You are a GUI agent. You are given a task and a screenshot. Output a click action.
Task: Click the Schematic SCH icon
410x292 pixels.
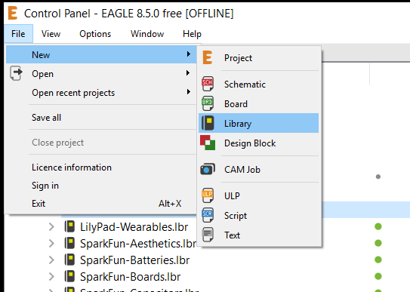click(208, 84)
